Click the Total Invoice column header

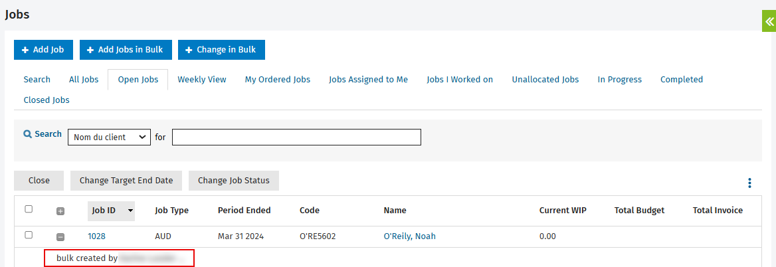[718, 211]
